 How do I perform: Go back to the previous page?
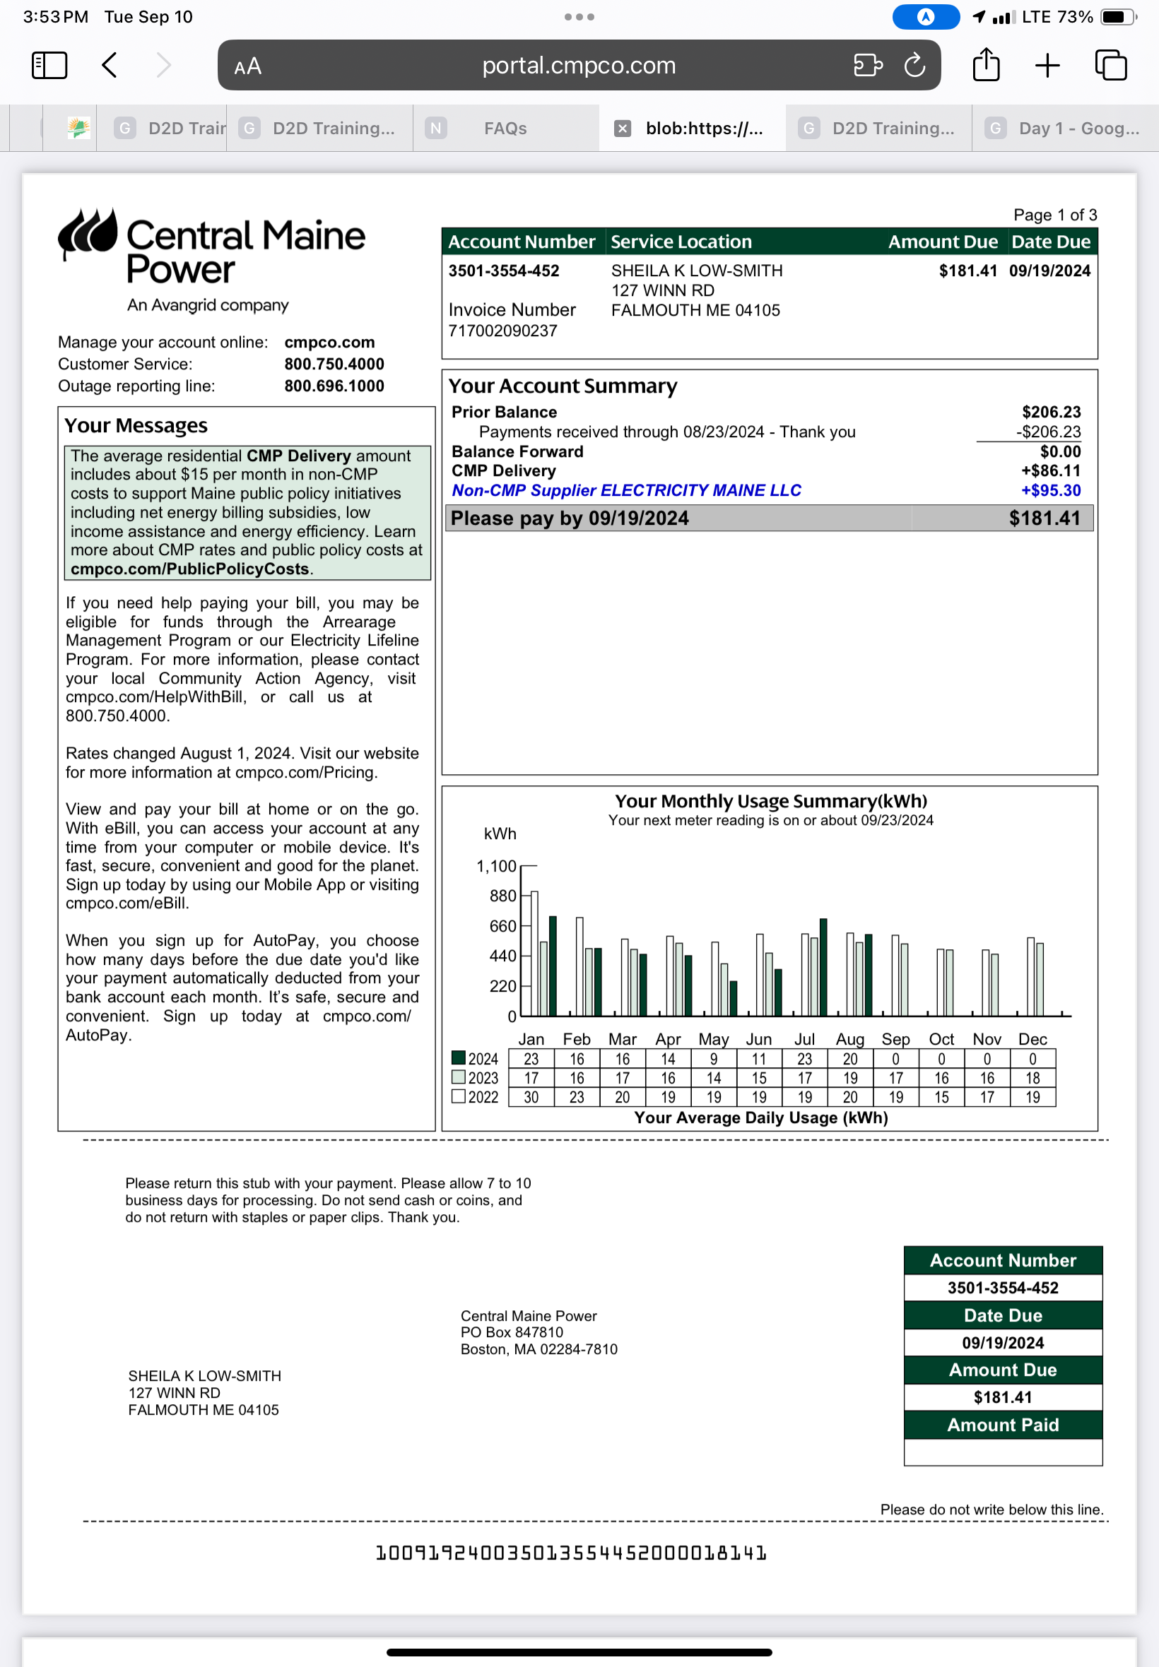click(110, 65)
